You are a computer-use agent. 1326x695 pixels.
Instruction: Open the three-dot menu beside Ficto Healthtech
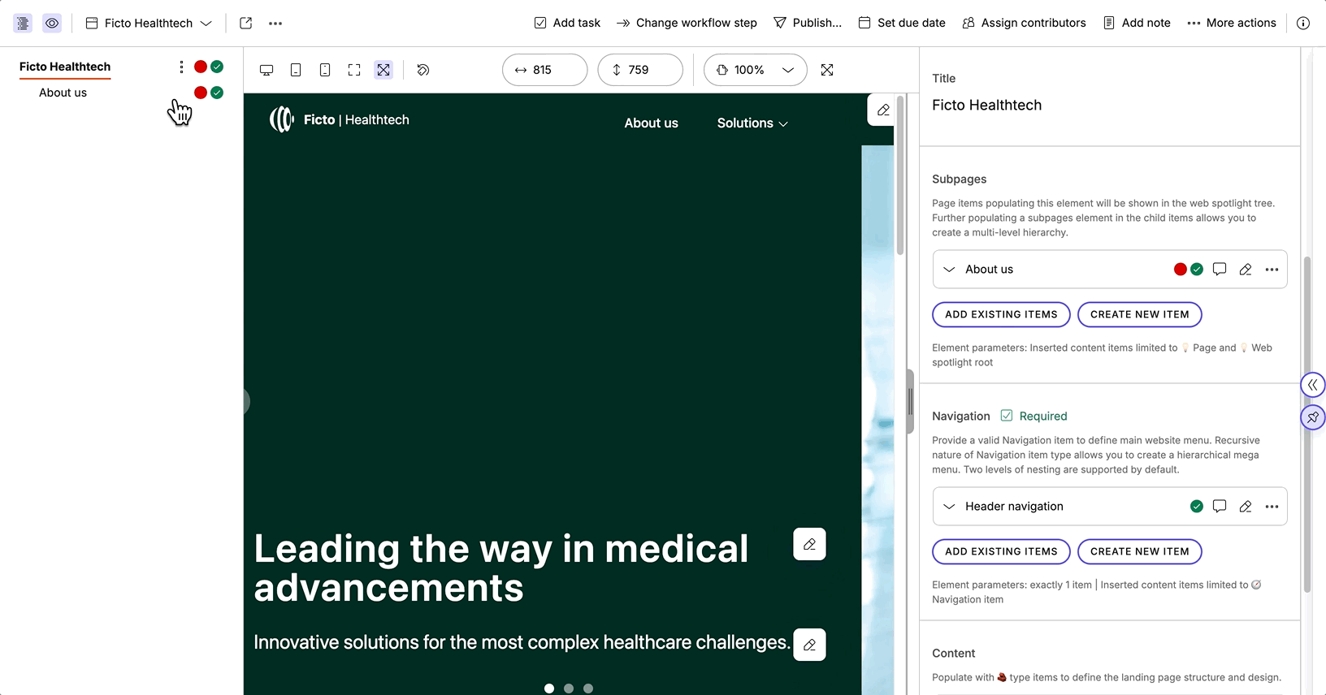pyautogui.click(x=181, y=67)
